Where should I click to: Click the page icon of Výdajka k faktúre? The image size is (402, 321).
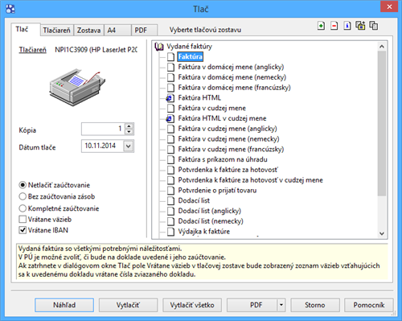[x=170, y=232]
